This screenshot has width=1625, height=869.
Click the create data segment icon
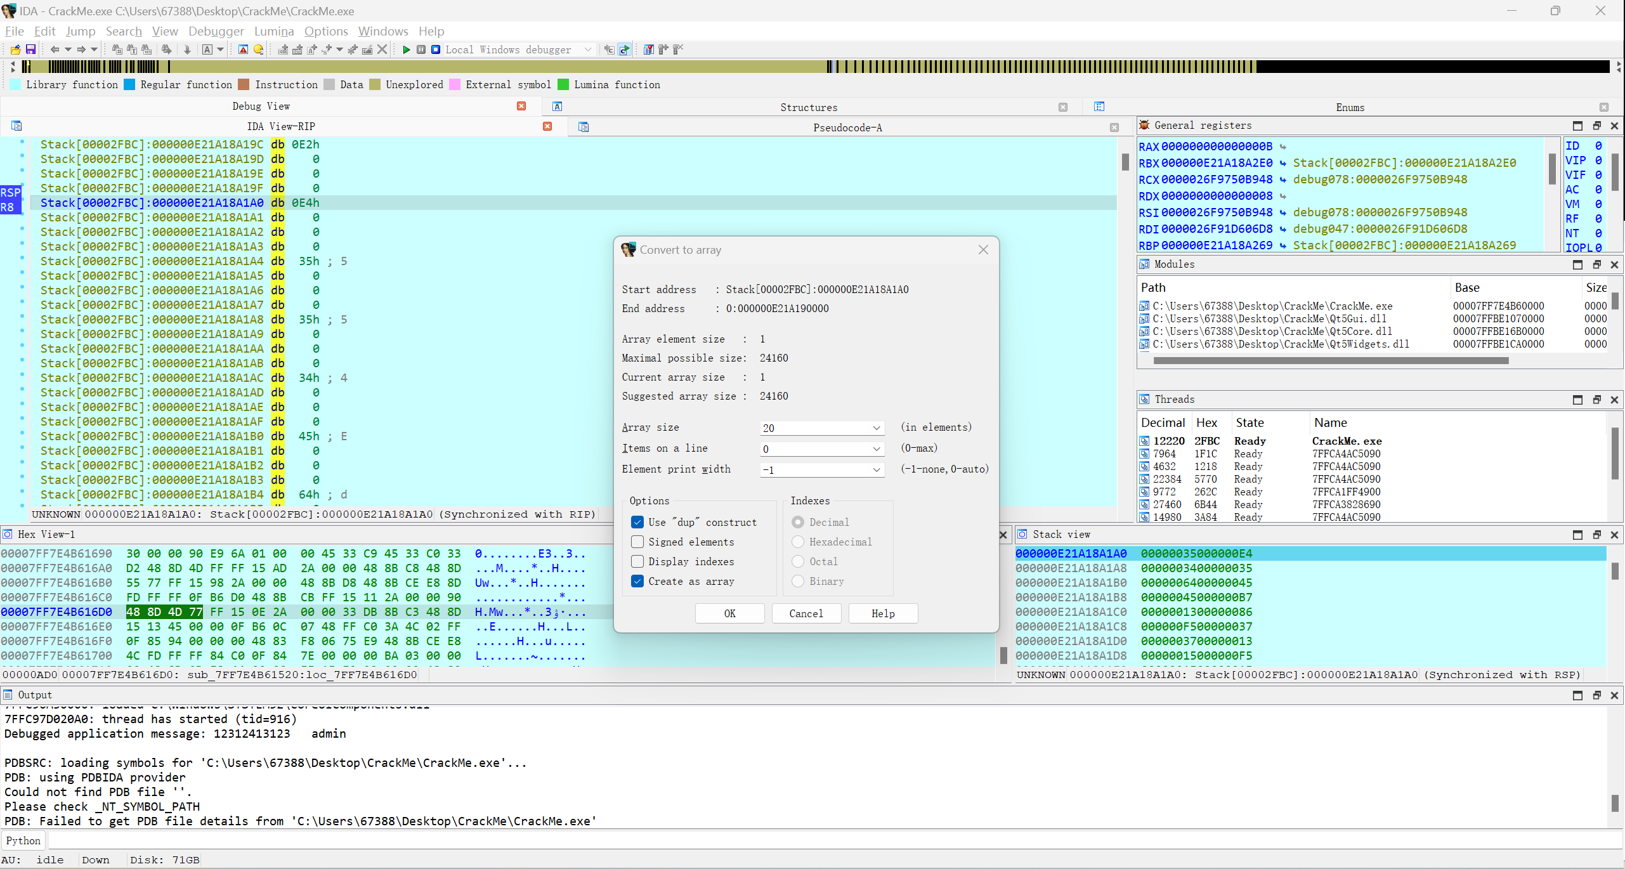(297, 49)
